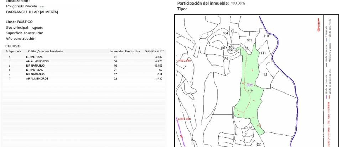Select surface value 4.532
Viewport: 342px width, 147px height.
(x=159, y=57)
